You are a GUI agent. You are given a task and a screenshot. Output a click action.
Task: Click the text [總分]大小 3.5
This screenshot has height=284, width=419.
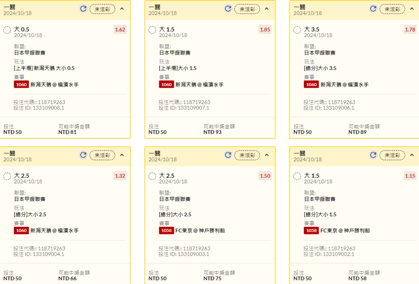tap(320, 68)
